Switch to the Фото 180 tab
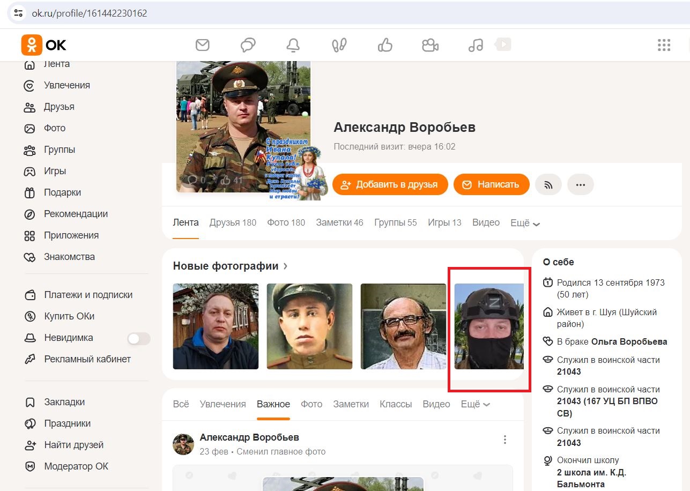Screen dimensions: 690x491 click(x=286, y=222)
